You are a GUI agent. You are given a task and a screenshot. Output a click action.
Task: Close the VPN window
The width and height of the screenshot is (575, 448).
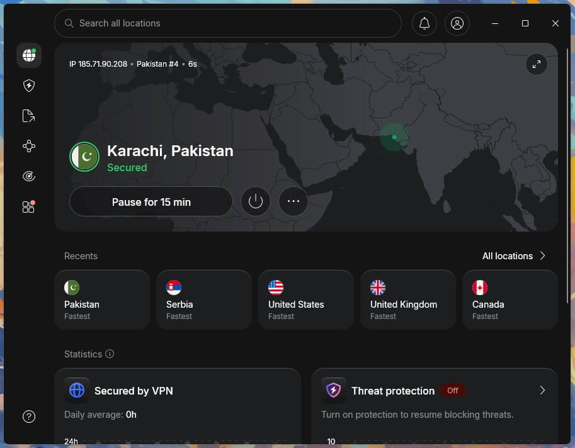(555, 23)
